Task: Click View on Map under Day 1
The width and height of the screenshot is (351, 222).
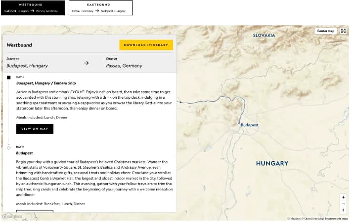Action: pos(35,129)
